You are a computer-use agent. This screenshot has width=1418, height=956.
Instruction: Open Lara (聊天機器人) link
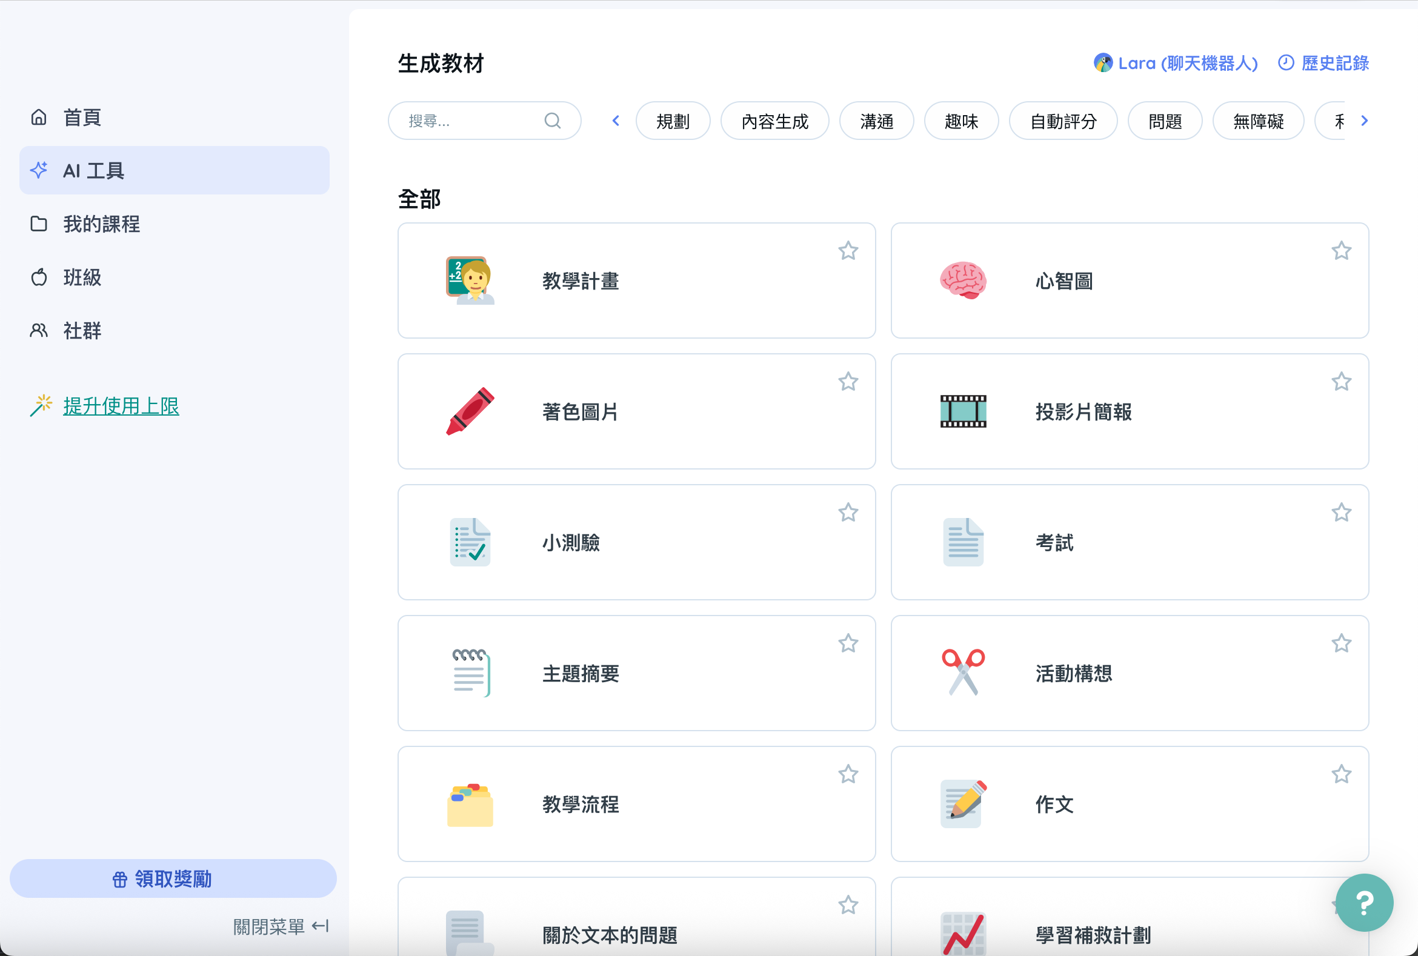[x=1176, y=63]
